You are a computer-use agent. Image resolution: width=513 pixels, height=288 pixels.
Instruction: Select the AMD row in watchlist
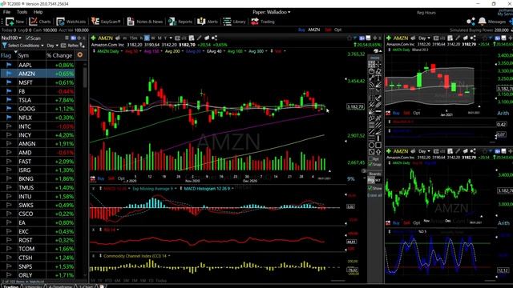(38, 153)
